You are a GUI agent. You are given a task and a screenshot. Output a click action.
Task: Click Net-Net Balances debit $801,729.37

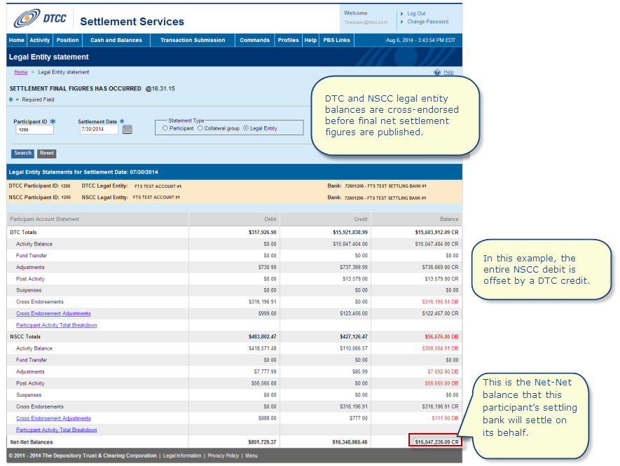point(263,442)
